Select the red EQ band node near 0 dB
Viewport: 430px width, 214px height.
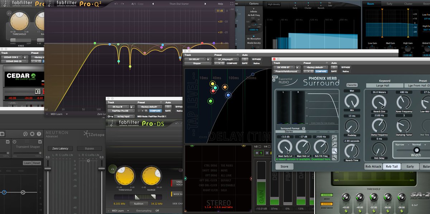tap(202, 43)
